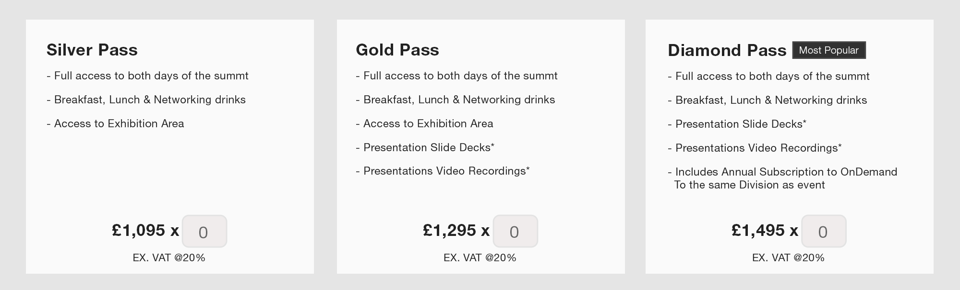960x290 pixels.
Task: Click the Gold Pass quantity field
Action: click(x=516, y=231)
